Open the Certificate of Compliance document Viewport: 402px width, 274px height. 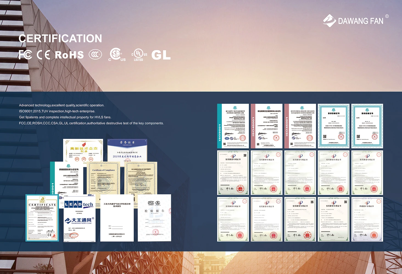104,178
